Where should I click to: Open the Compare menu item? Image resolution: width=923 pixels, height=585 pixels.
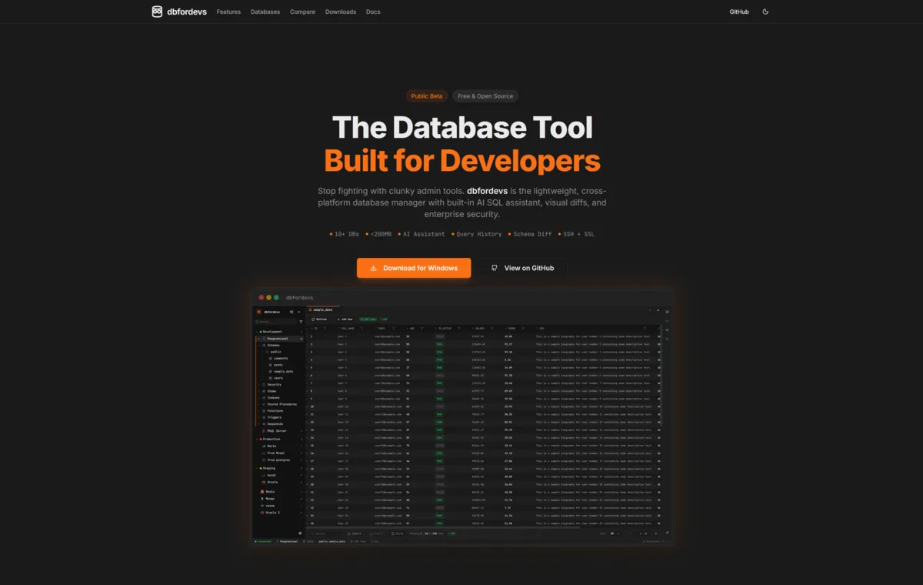(x=302, y=12)
